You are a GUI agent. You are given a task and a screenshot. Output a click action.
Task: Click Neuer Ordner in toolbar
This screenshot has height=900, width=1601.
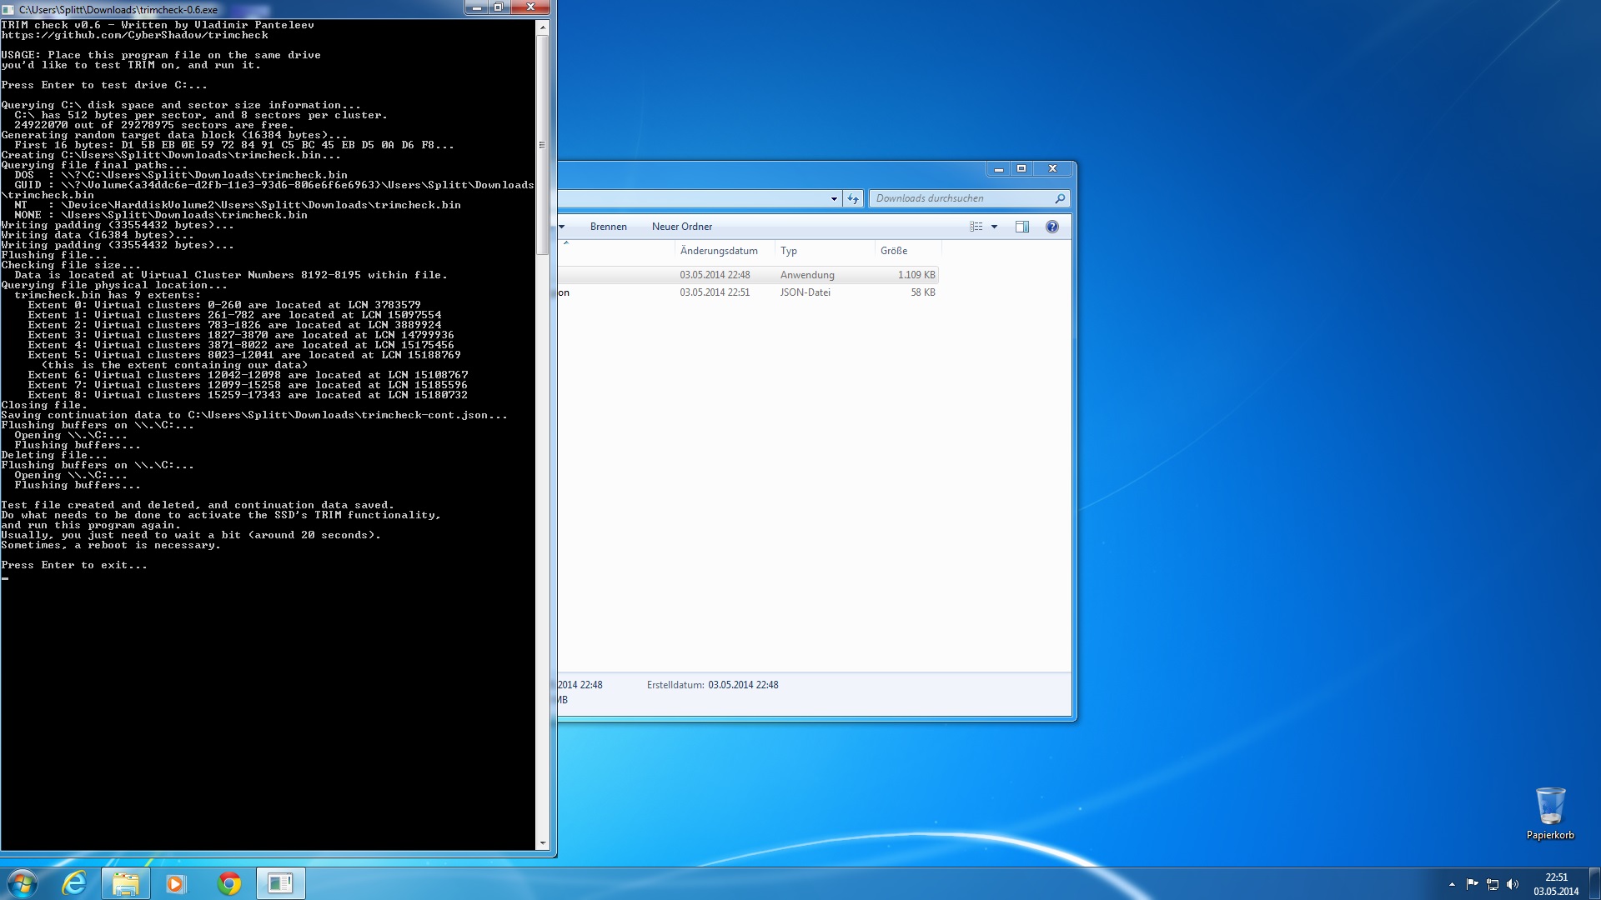(x=681, y=227)
